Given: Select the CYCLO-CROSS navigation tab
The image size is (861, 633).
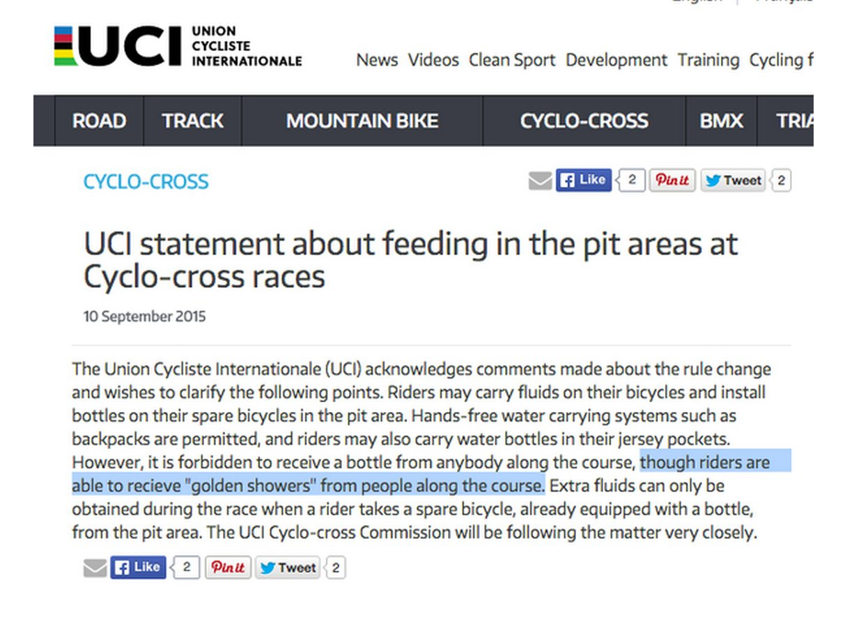Looking at the screenshot, I should coord(584,121).
